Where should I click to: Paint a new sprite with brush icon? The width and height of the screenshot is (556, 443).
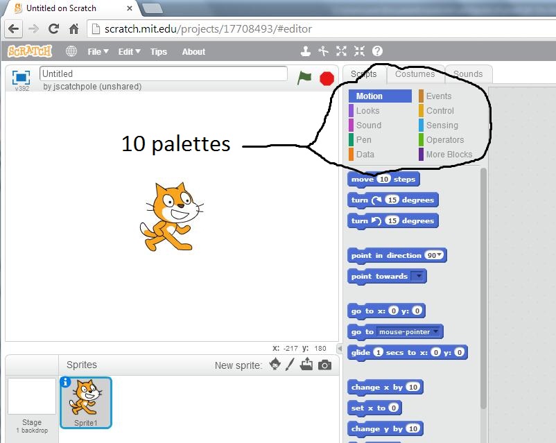tap(290, 364)
